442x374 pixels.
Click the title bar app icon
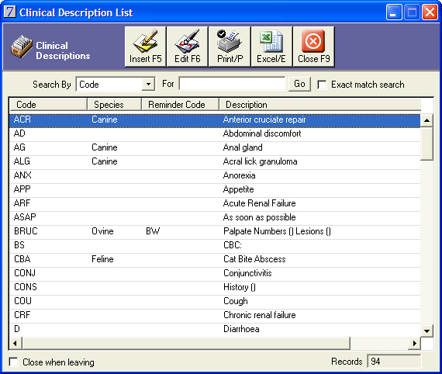click(x=10, y=12)
